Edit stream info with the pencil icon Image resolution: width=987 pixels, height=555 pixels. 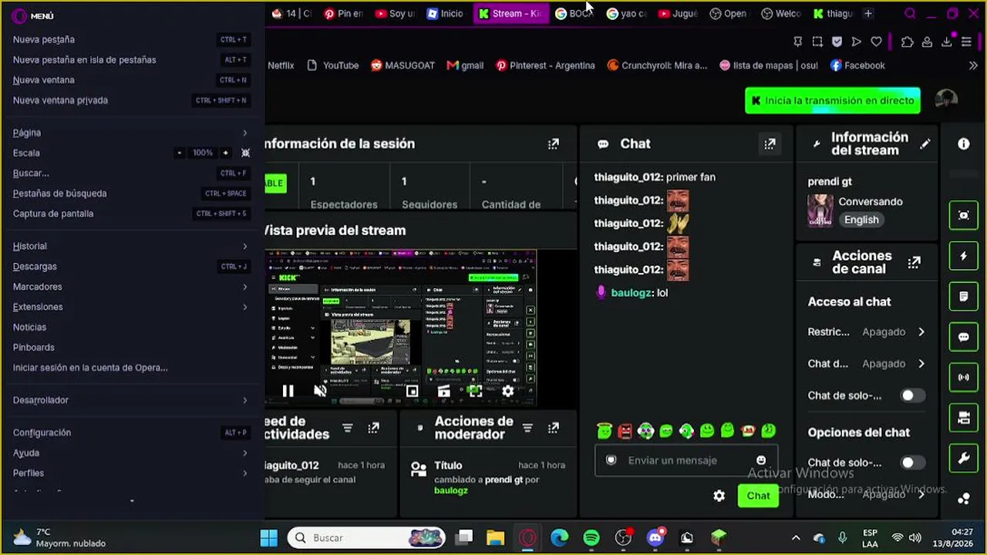pos(925,143)
